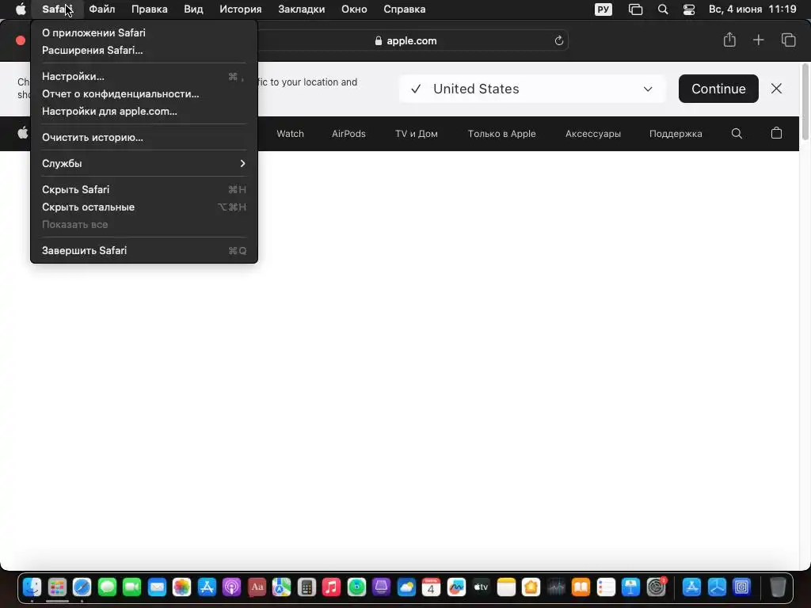The image size is (811, 608).
Task: Launch Freeform from the Dock
Action: pyautogui.click(x=456, y=587)
